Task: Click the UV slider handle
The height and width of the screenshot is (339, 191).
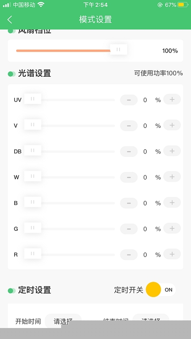Action: coord(32,99)
